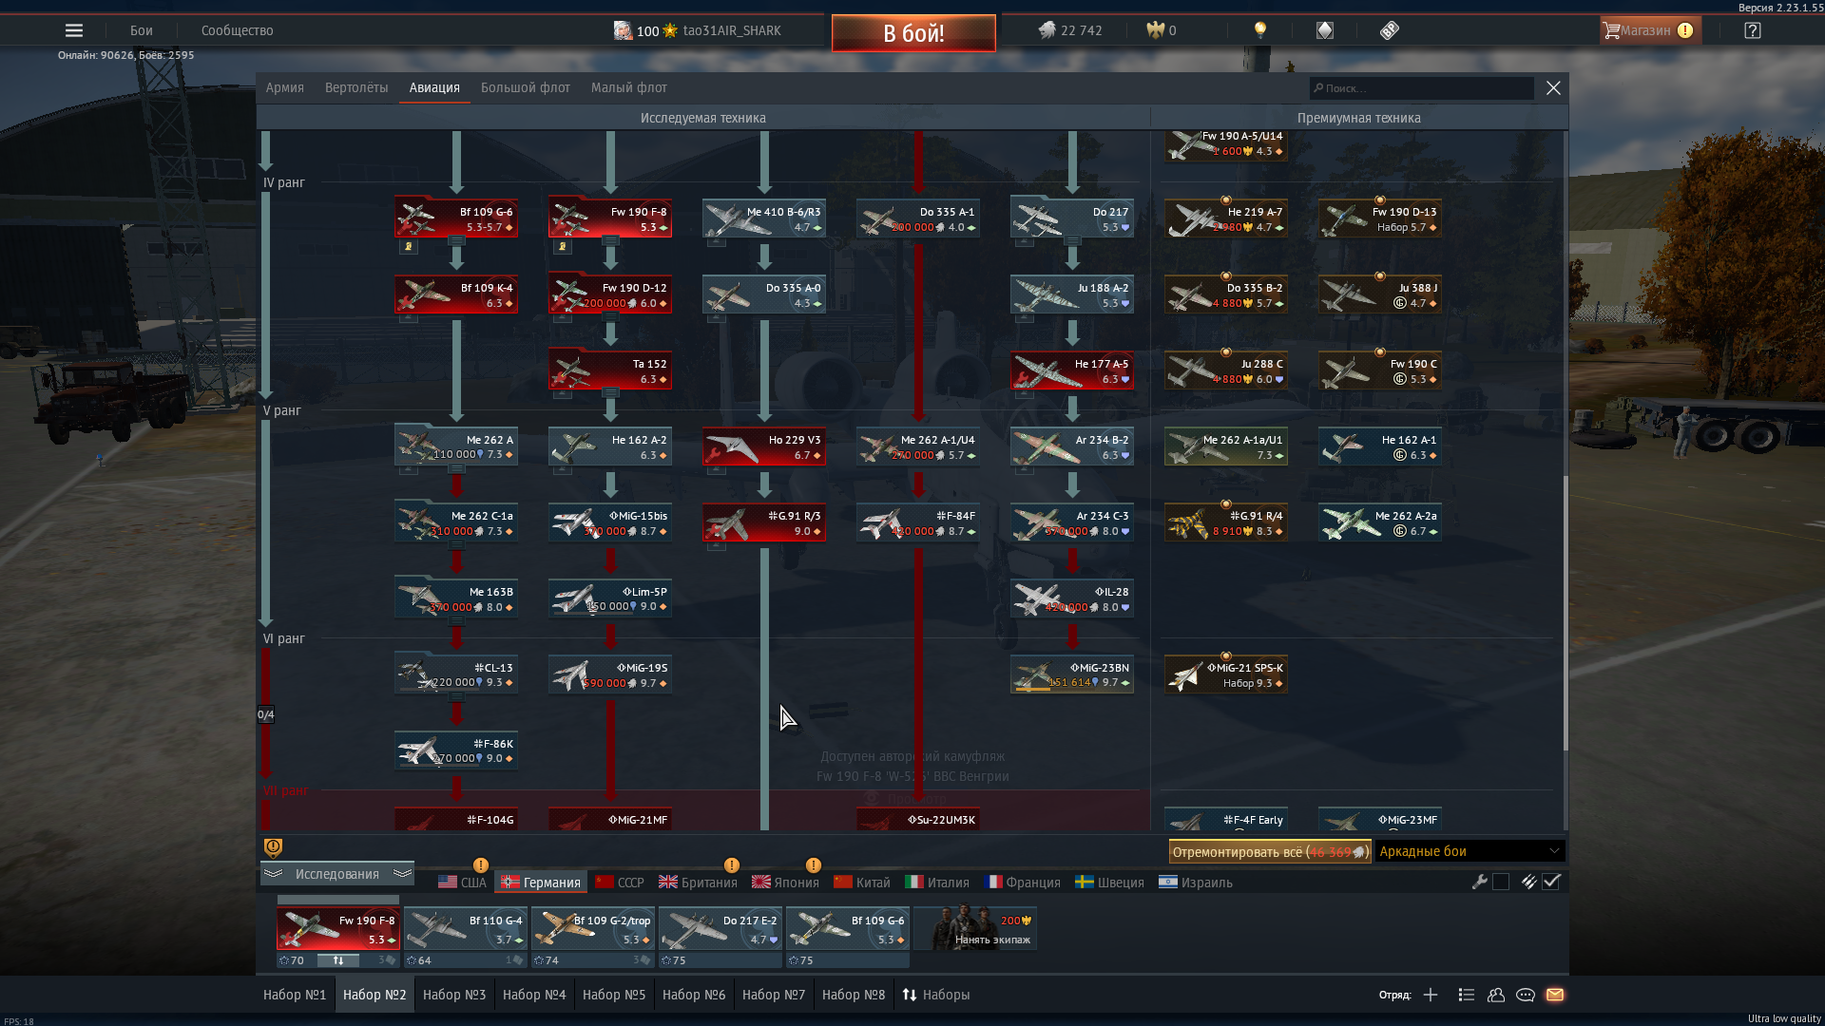This screenshot has height=1026, width=1825.
Task: Switch to preset Набор №5
Action: point(614,995)
